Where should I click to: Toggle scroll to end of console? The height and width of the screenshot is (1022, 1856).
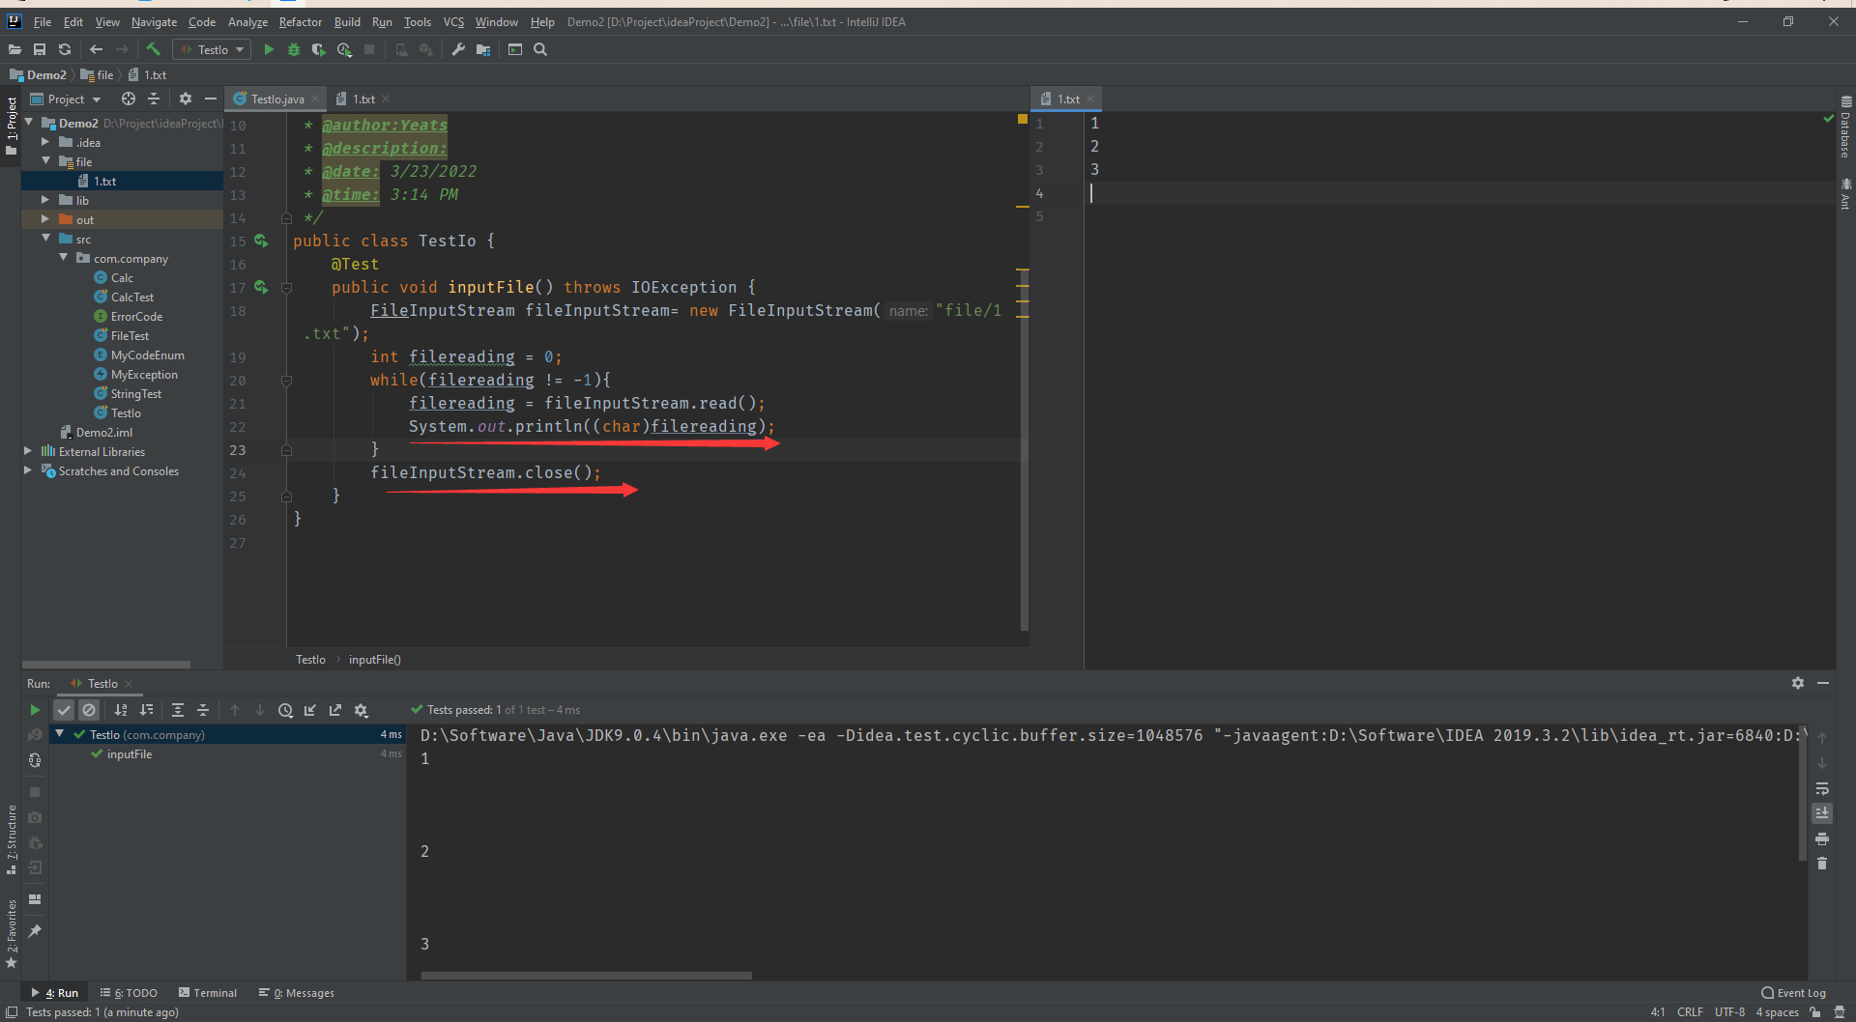(1822, 813)
